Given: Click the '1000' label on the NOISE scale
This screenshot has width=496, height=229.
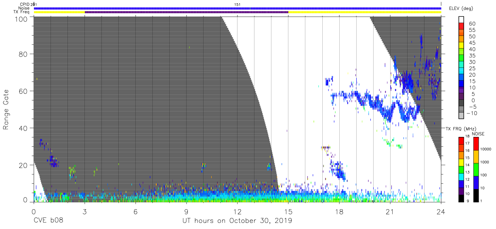Looking at the screenshot, I should (x=485, y=162).
